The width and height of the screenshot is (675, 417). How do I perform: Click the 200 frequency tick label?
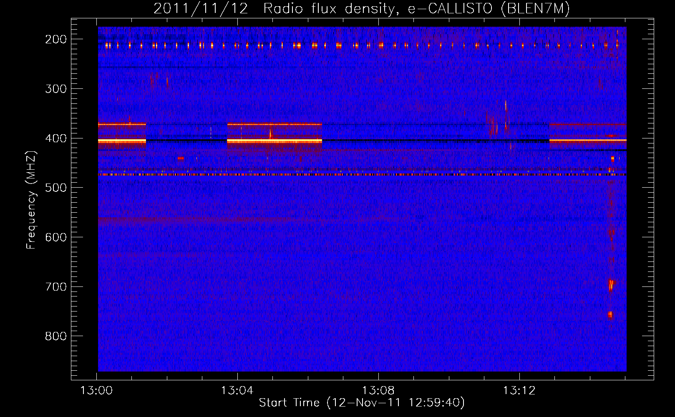[56, 39]
